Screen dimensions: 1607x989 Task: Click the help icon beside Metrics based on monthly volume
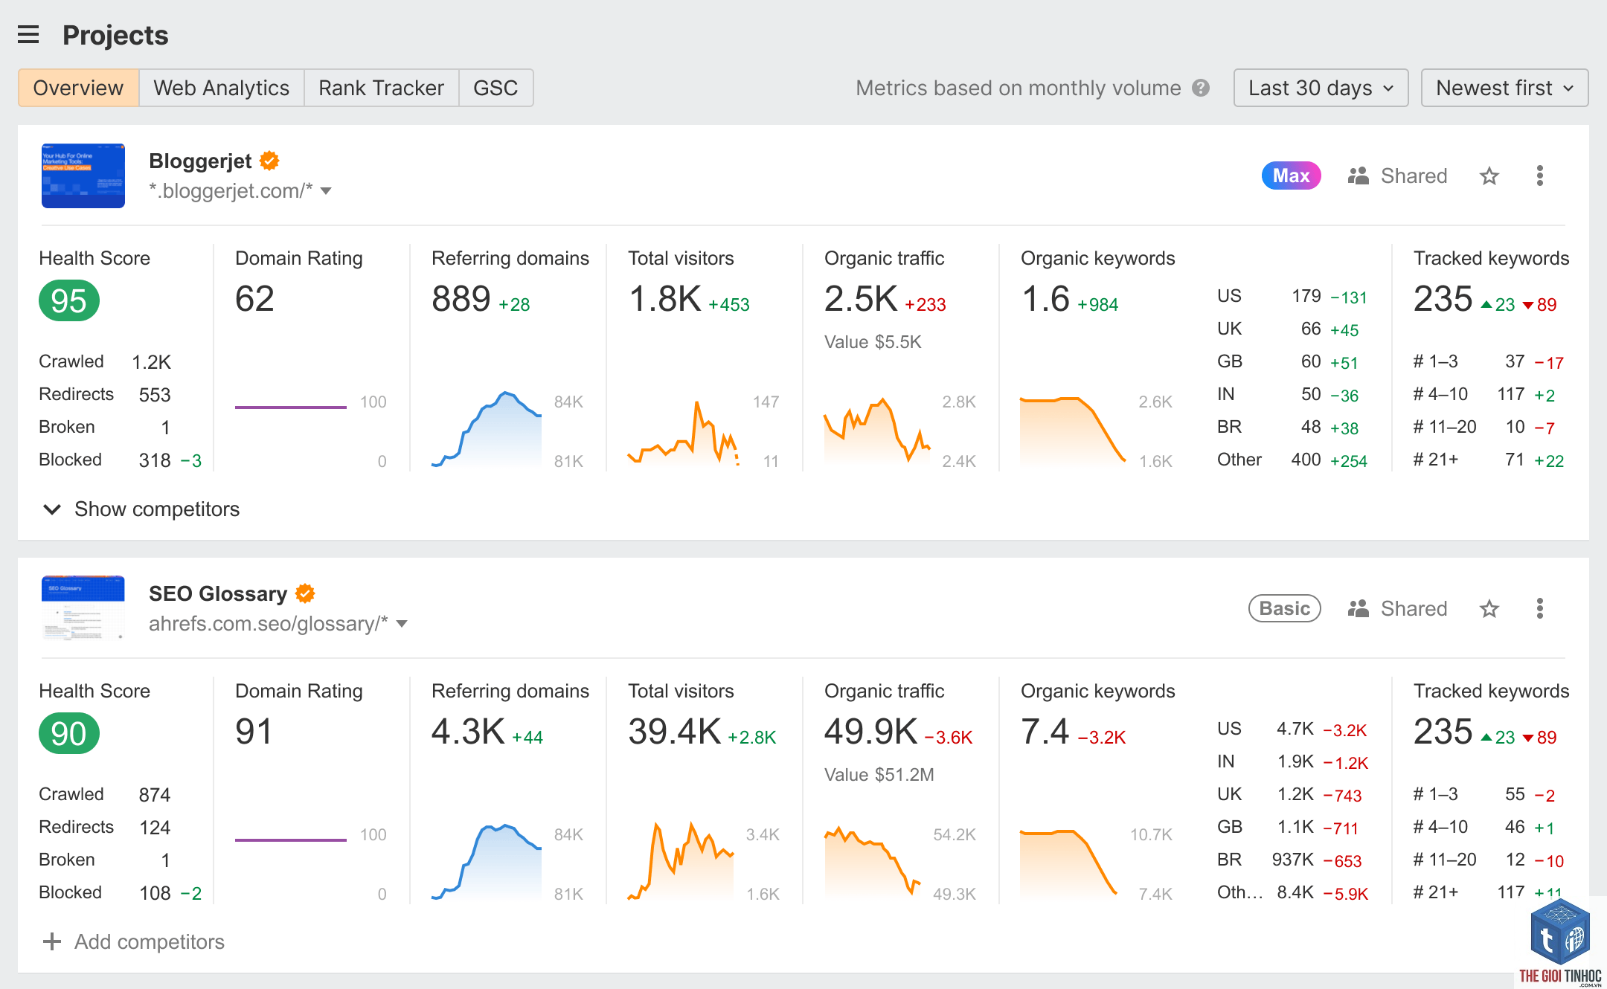pyautogui.click(x=1200, y=88)
